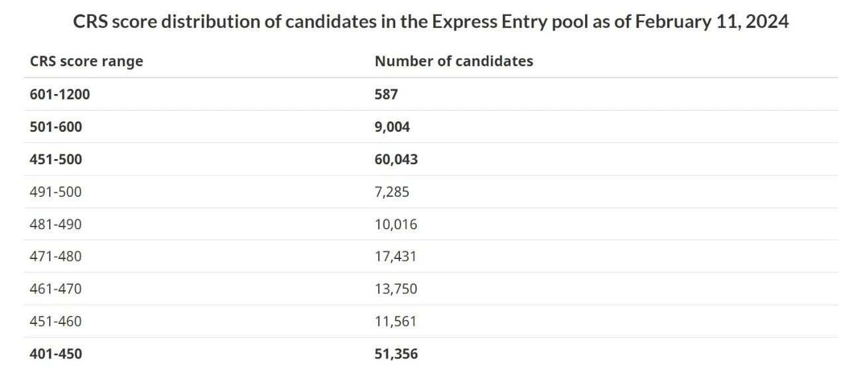Click the 9,004 candidates value

(x=392, y=127)
